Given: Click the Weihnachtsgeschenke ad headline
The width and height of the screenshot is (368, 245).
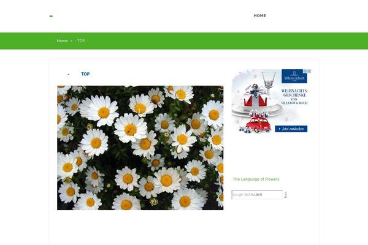Looking at the screenshot, I should point(294,97).
